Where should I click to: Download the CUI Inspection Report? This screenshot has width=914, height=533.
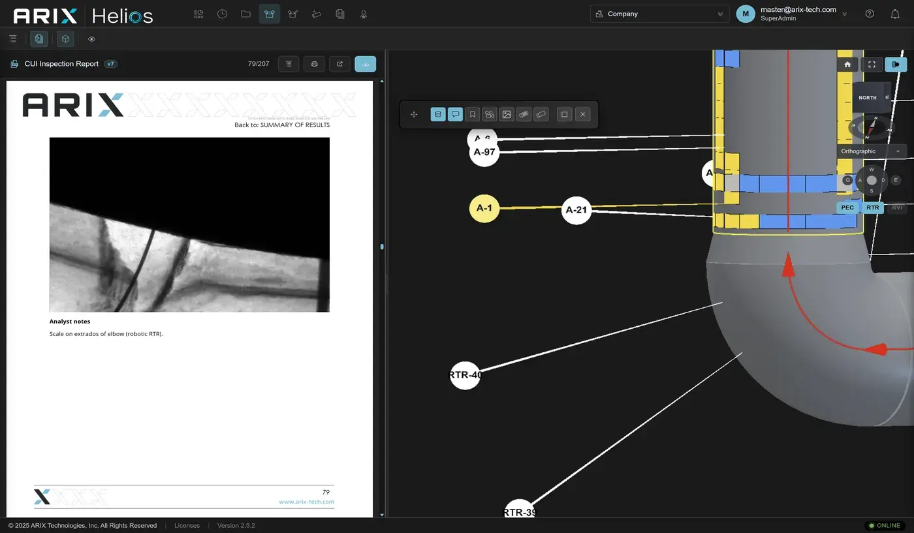coord(366,64)
